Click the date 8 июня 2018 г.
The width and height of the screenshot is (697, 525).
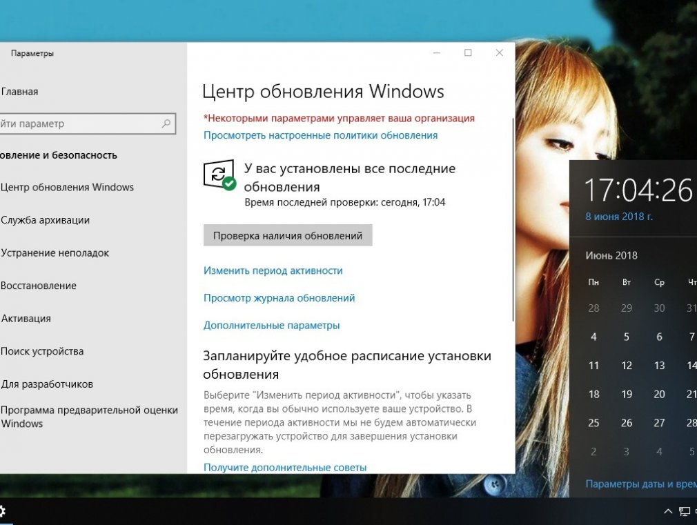[619, 217]
